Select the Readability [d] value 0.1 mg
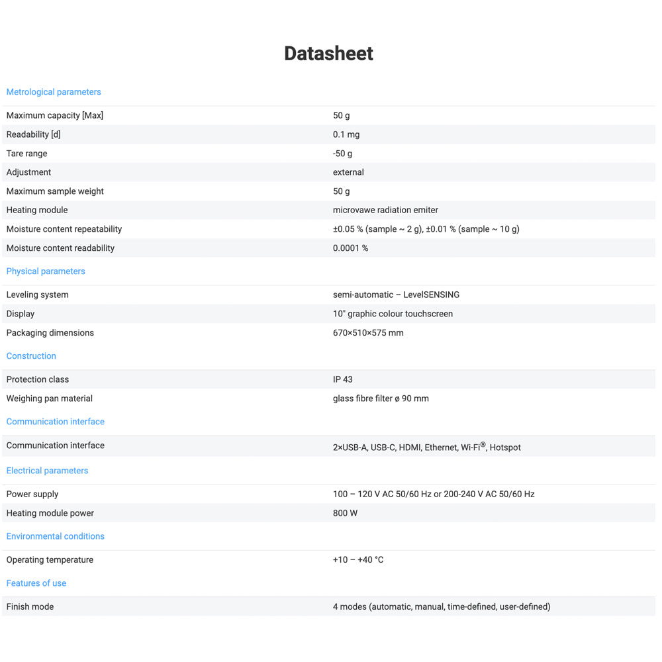The height and width of the screenshot is (662, 662). [346, 134]
